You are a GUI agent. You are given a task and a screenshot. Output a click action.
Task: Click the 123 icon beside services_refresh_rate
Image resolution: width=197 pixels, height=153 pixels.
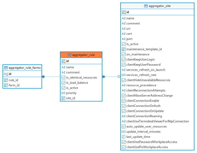coord(123,75)
